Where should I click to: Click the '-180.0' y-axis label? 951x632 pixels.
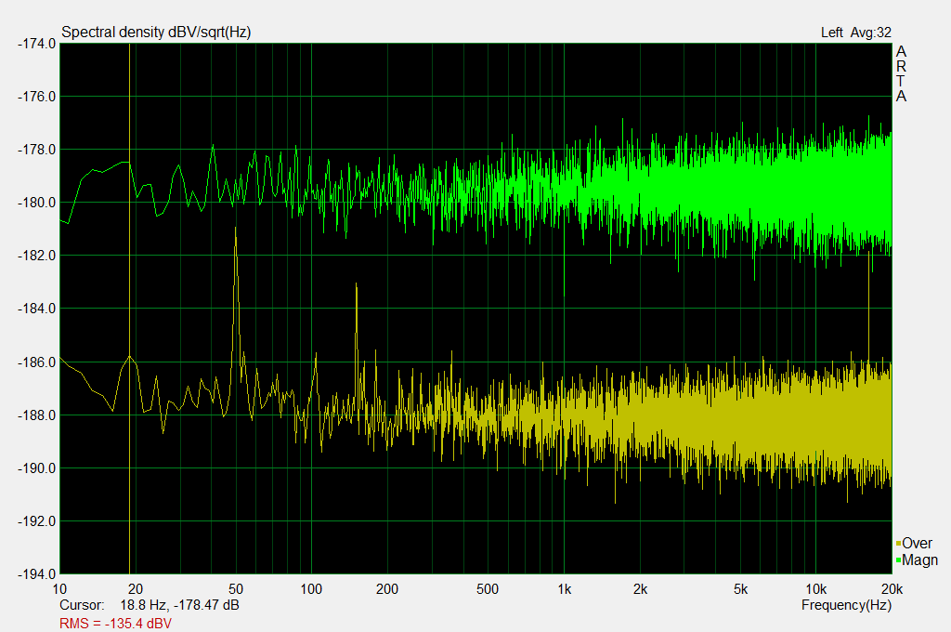click(36, 203)
